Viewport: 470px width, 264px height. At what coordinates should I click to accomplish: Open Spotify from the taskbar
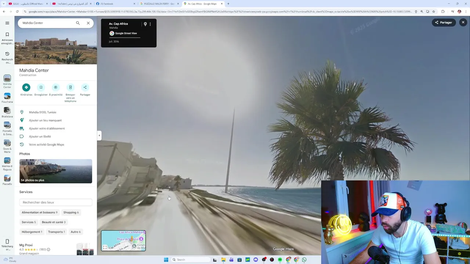(x=280, y=260)
